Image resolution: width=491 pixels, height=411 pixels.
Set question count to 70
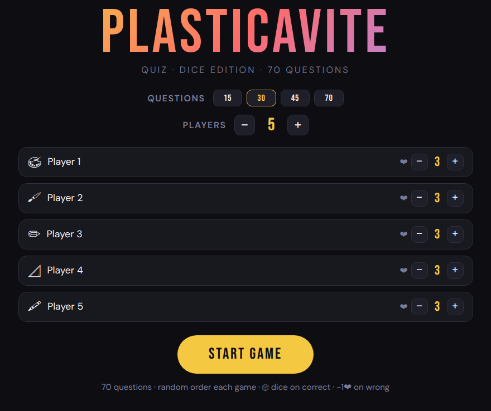[329, 98]
